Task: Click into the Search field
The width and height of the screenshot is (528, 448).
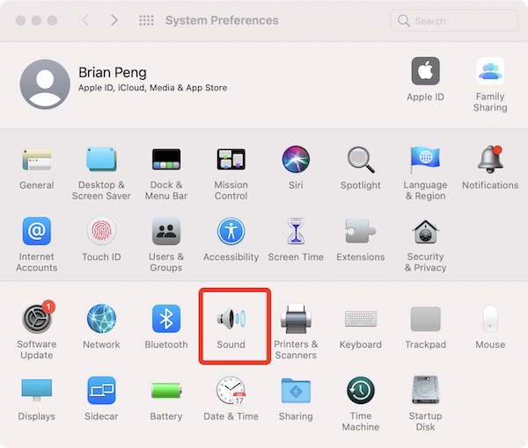Action: 454,21
